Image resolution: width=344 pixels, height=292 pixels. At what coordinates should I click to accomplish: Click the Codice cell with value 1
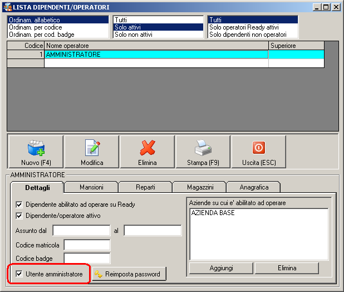coord(26,55)
